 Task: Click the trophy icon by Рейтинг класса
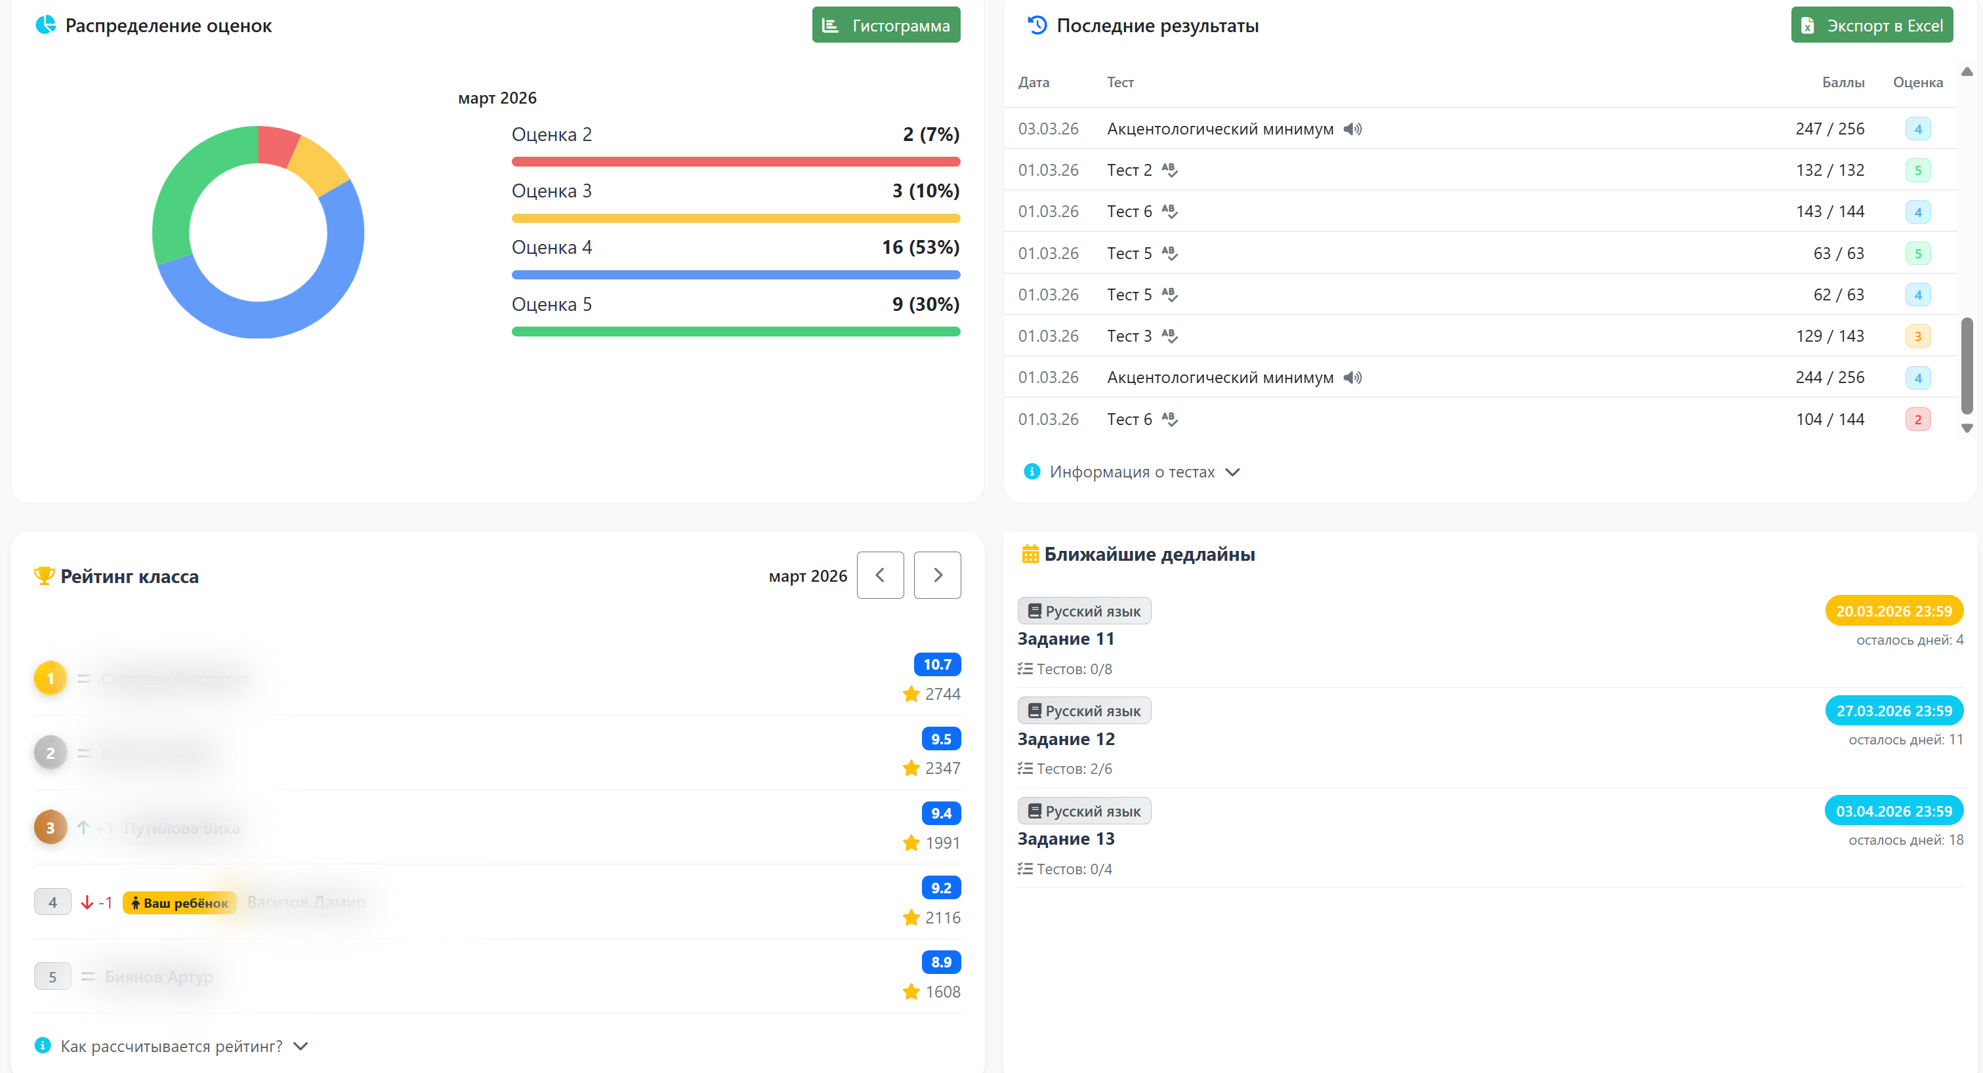click(x=44, y=576)
